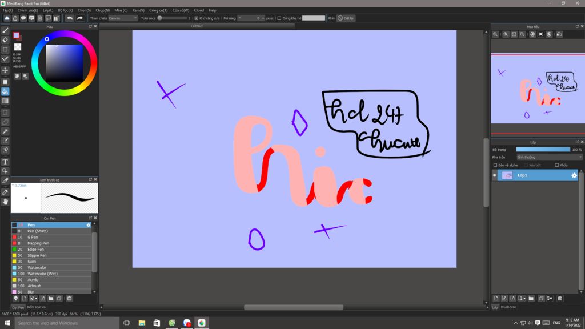This screenshot has height=329, width=585.
Task: Select the Eraser tool
Action: click(5, 39)
